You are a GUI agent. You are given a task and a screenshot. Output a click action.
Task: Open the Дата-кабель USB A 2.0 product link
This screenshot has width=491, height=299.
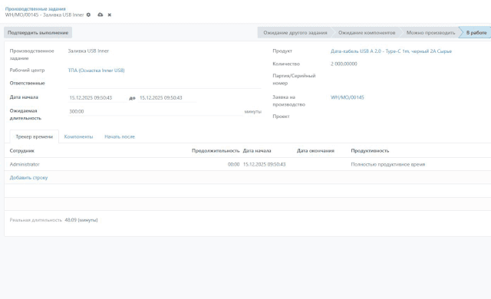[x=391, y=51]
